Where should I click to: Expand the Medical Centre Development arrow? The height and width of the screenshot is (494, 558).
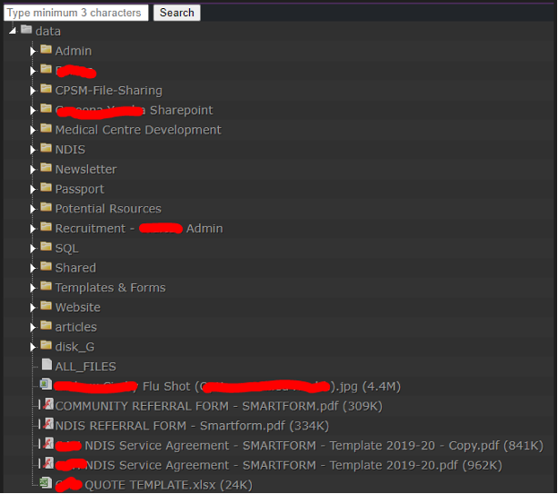(x=33, y=130)
